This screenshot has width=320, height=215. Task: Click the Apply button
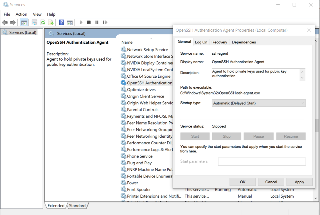299,182
